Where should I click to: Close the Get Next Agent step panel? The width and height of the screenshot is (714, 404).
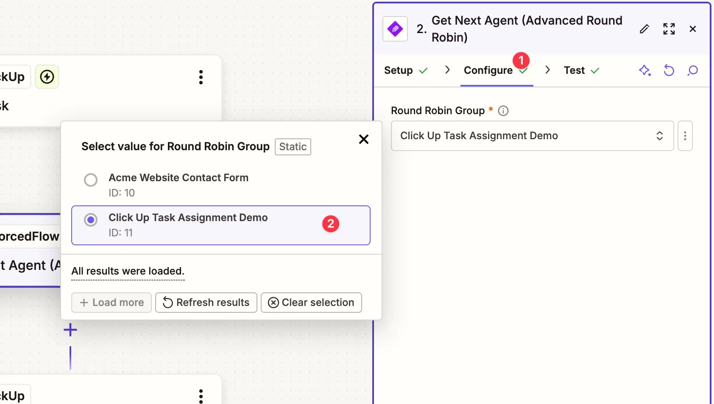coord(693,29)
